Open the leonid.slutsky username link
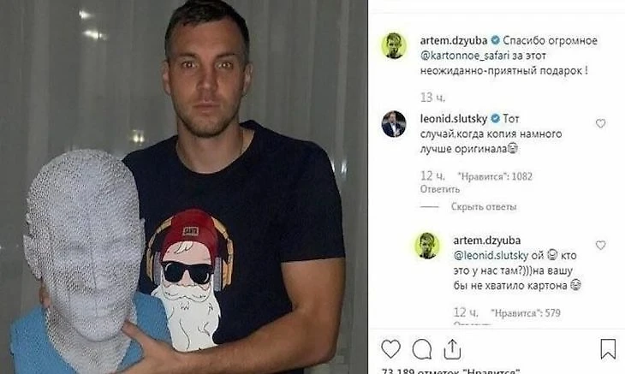Screen dimensions: 625x374 [x=454, y=119]
